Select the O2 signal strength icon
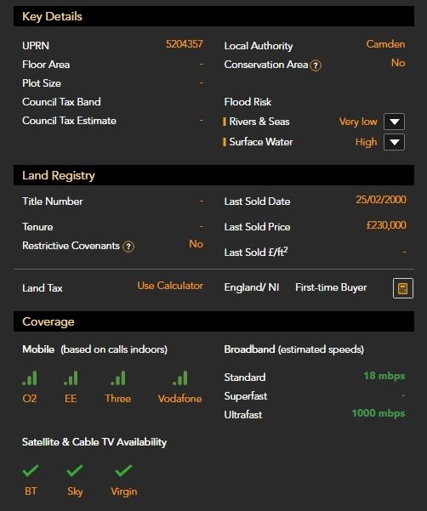Screen dimensions: 427x511 [30, 378]
